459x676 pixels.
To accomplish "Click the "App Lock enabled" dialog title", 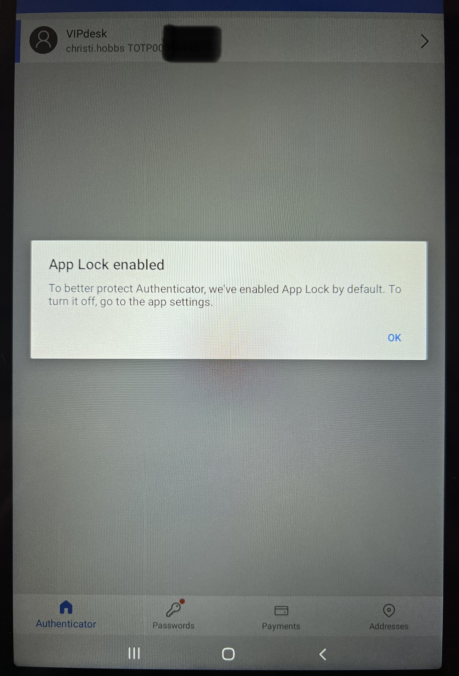I will point(106,265).
